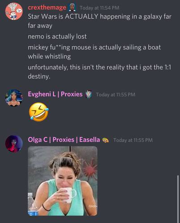The image size is (180, 223).
Task: Open Evgheni L's profile avatar
Action: click(14, 98)
